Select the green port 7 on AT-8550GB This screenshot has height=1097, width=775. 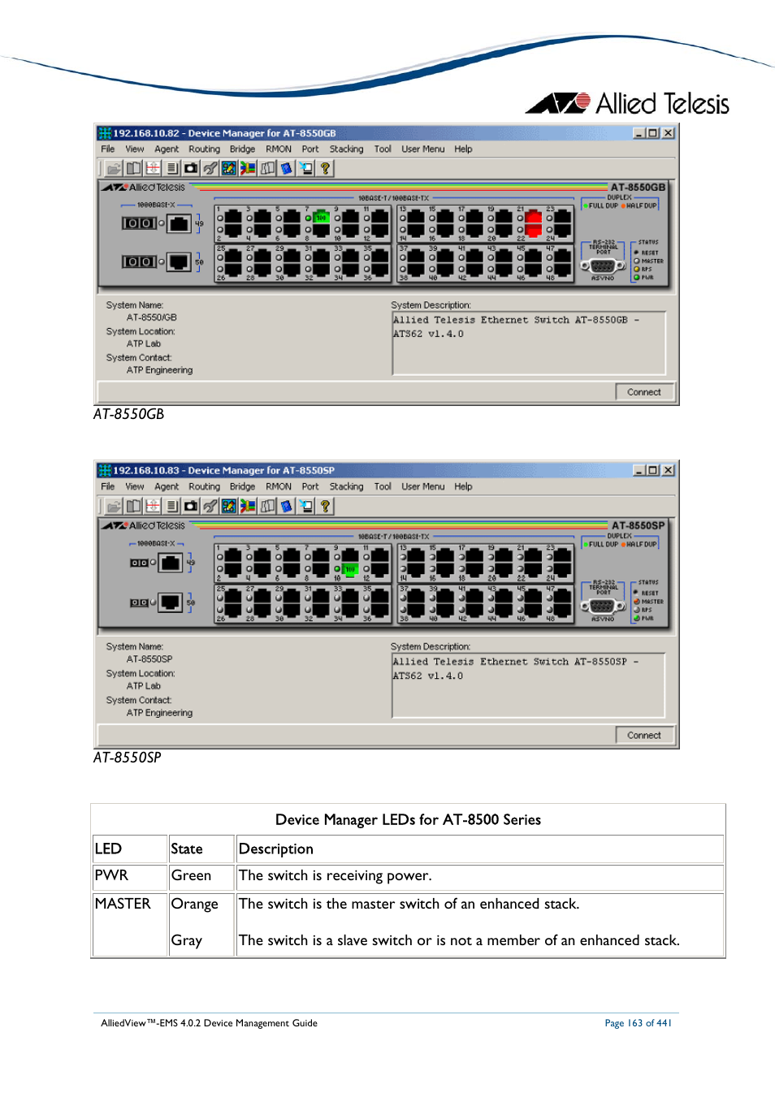click(x=321, y=218)
